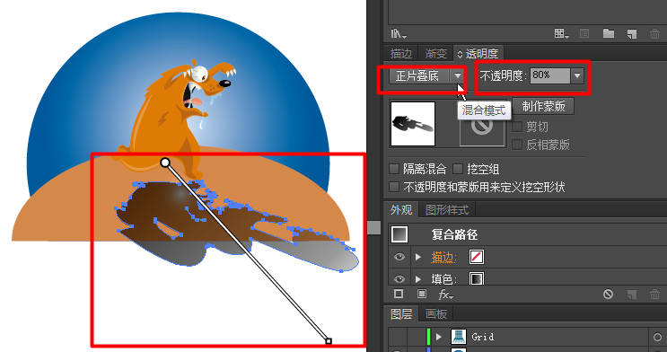Click the shadow object thumbnail in 透明度 panel

(413, 123)
